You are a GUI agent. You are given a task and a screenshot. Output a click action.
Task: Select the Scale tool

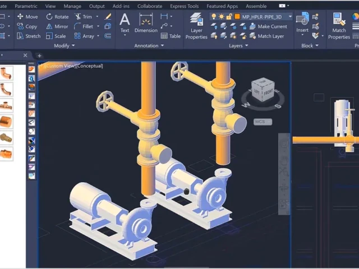pos(56,36)
